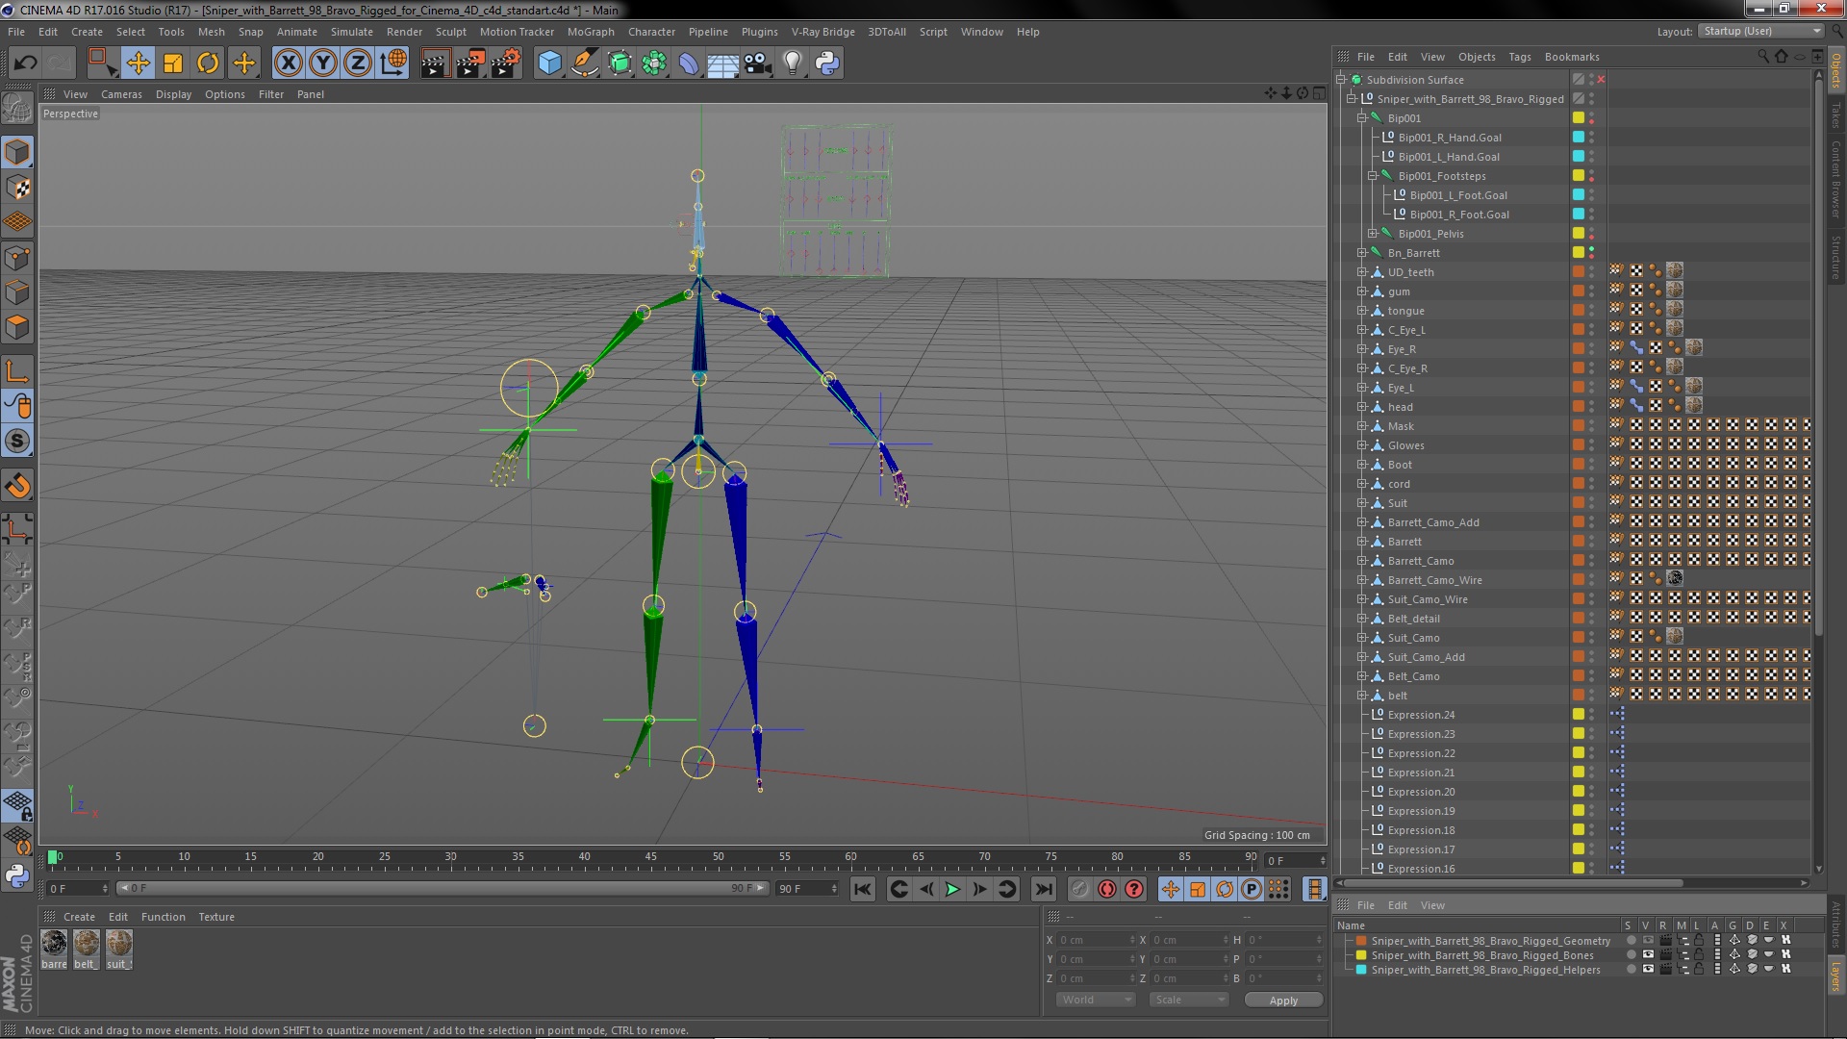Toggle view visibility of Bones layer
Viewport: 1847px width, 1039px height.
tap(1647, 955)
